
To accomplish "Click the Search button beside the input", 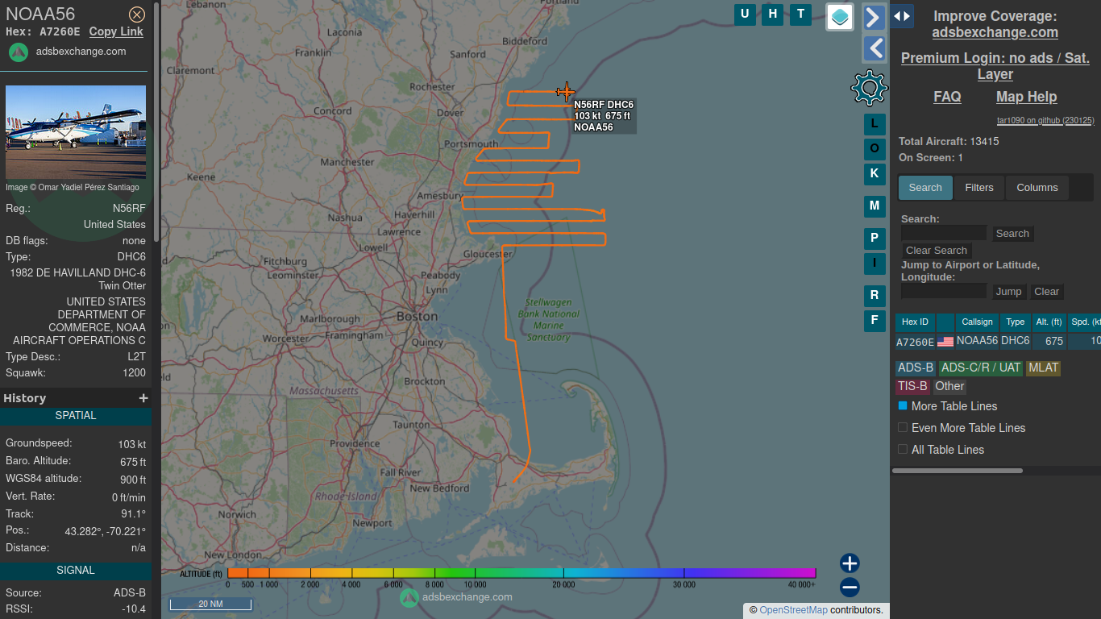I will coord(1012,234).
